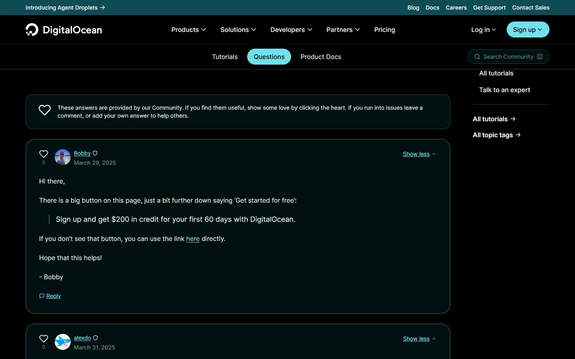
Task: Switch to the Product Docs tab
Action: pyautogui.click(x=321, y=57)
